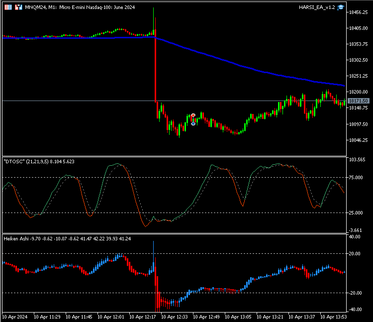Click the 10 Apr 12:01 time label
373x322 pixels.
pos(111,317)
